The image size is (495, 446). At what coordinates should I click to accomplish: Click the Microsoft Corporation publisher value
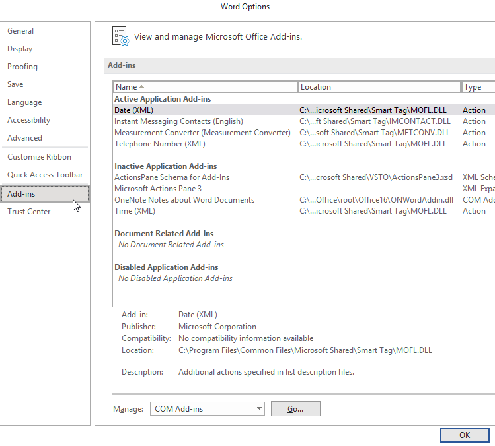[217, 327]
